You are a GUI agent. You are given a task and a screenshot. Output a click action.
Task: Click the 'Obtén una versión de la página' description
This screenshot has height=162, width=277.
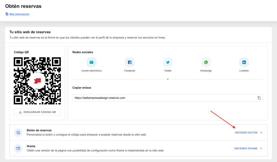(95, 151)
